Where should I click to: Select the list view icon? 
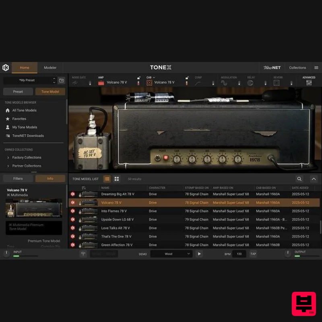click(x=107, y=179)
